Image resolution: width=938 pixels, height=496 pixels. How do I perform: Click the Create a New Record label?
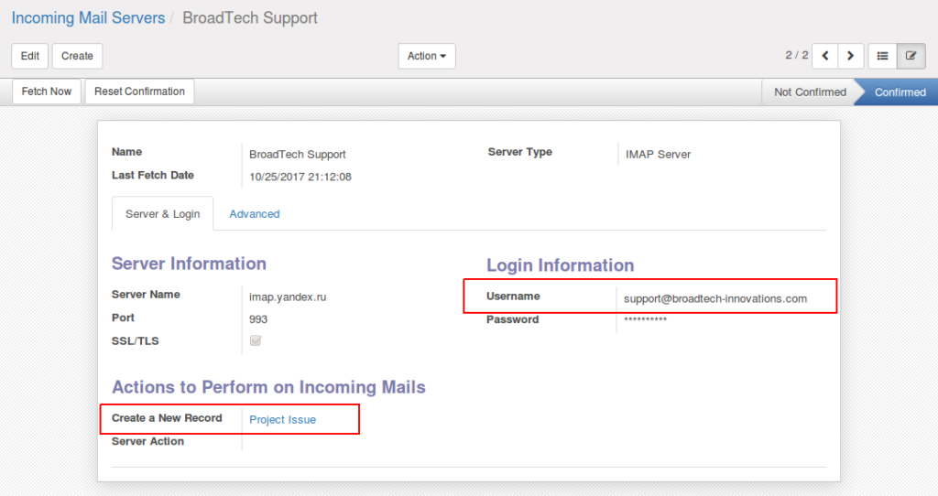(167, 418)
